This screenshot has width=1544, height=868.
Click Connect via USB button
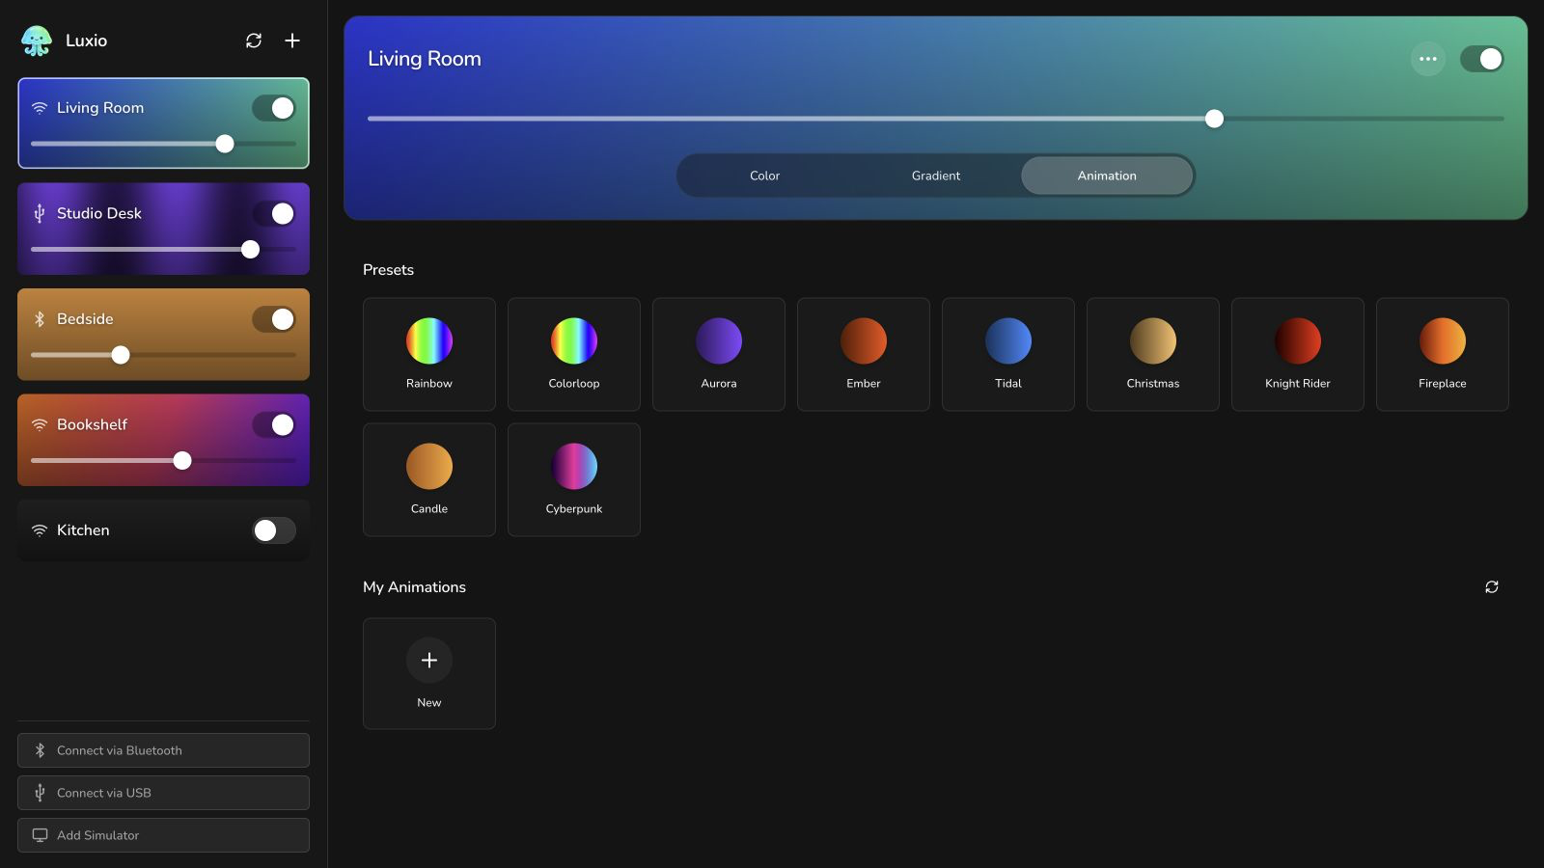[x=163, y=793]
